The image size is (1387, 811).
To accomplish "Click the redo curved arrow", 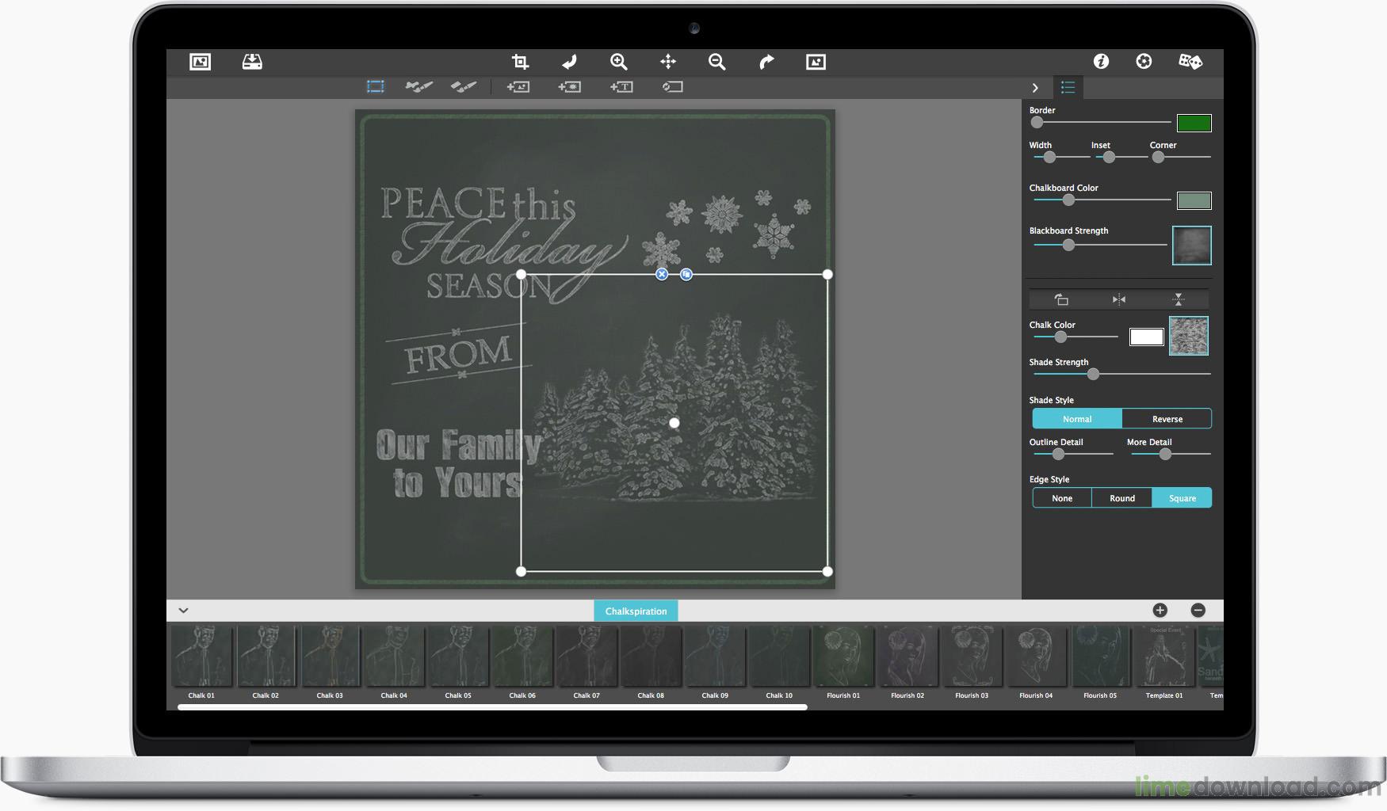I will 766,62.
